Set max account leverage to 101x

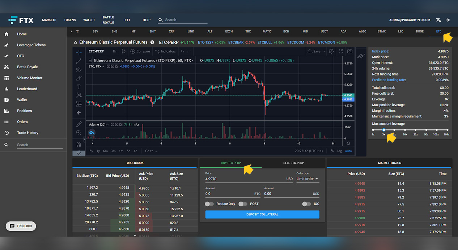[x=447, y=130]
